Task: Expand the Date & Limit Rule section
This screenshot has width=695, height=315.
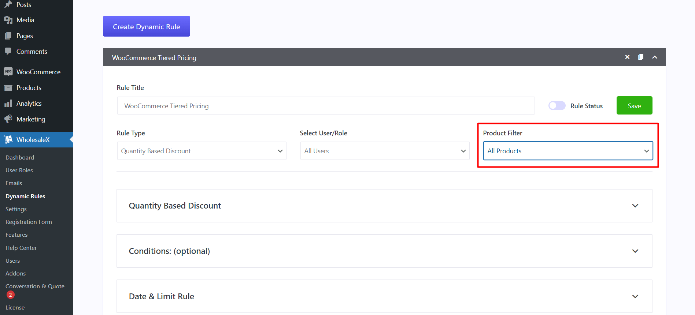Action: tap(384, 296)
